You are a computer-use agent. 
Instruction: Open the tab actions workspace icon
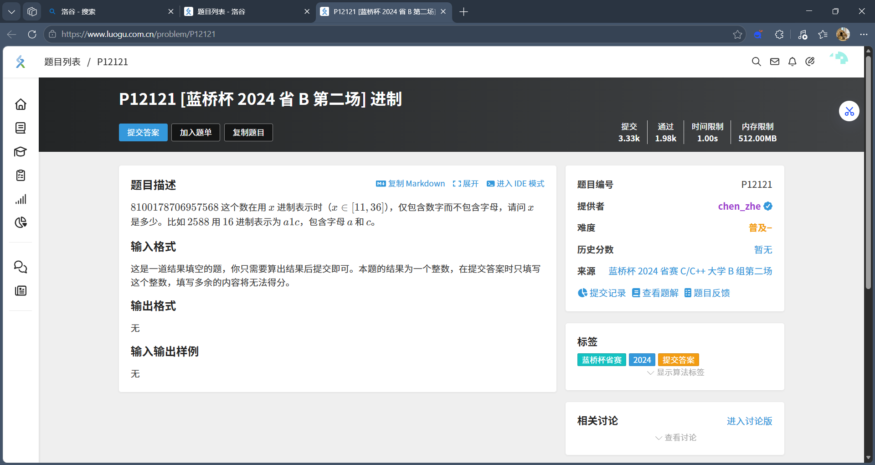pyautogui.click(x=32, y=12)
